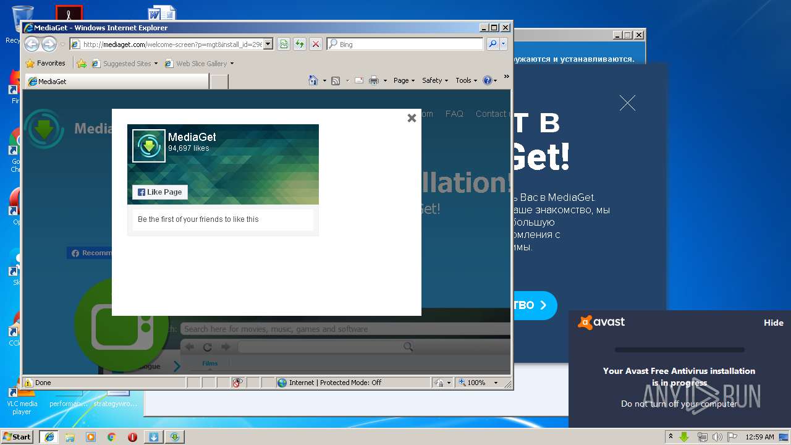Go to IE Home page icon
The width and height of the screenshot is (791, 445).
click(x=313, y=80)
